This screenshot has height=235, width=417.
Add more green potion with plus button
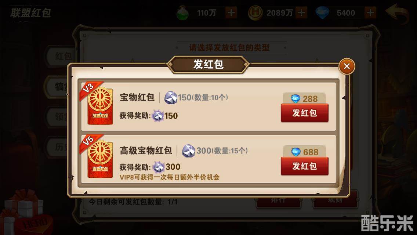231,12
